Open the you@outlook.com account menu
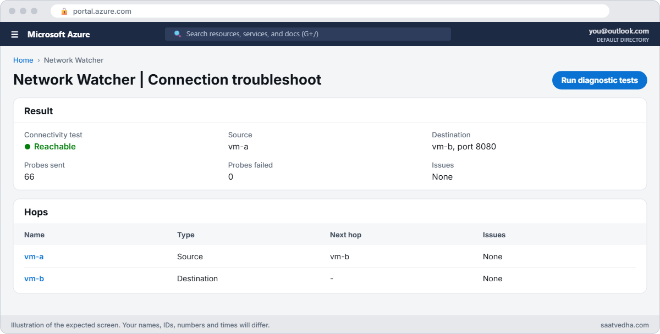 (x=619, y=31)
